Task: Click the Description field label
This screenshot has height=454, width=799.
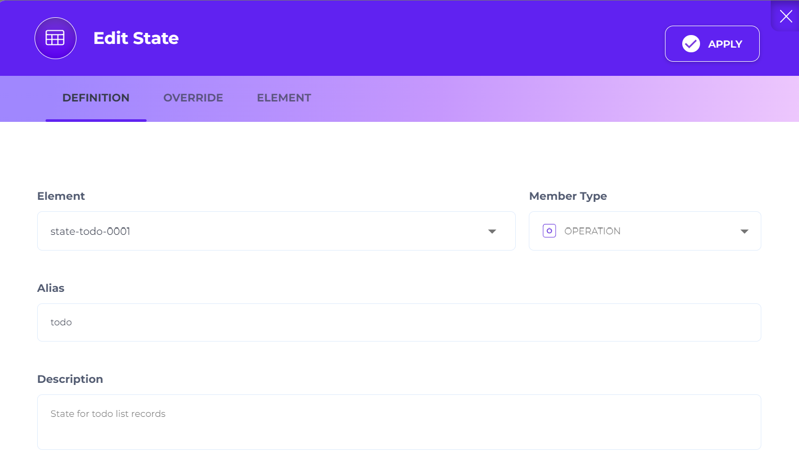Action: tap(70, 379)
